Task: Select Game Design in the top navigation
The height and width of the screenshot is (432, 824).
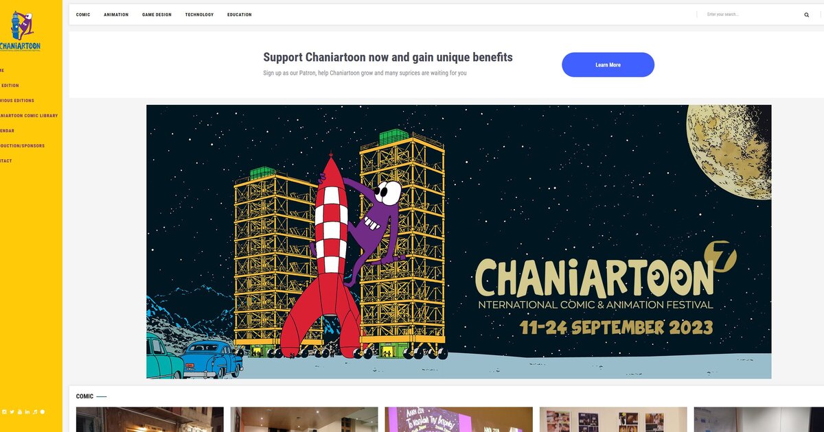Action: 157,14
